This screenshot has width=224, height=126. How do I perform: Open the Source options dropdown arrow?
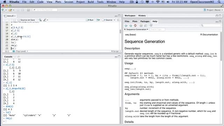point(114,20)
